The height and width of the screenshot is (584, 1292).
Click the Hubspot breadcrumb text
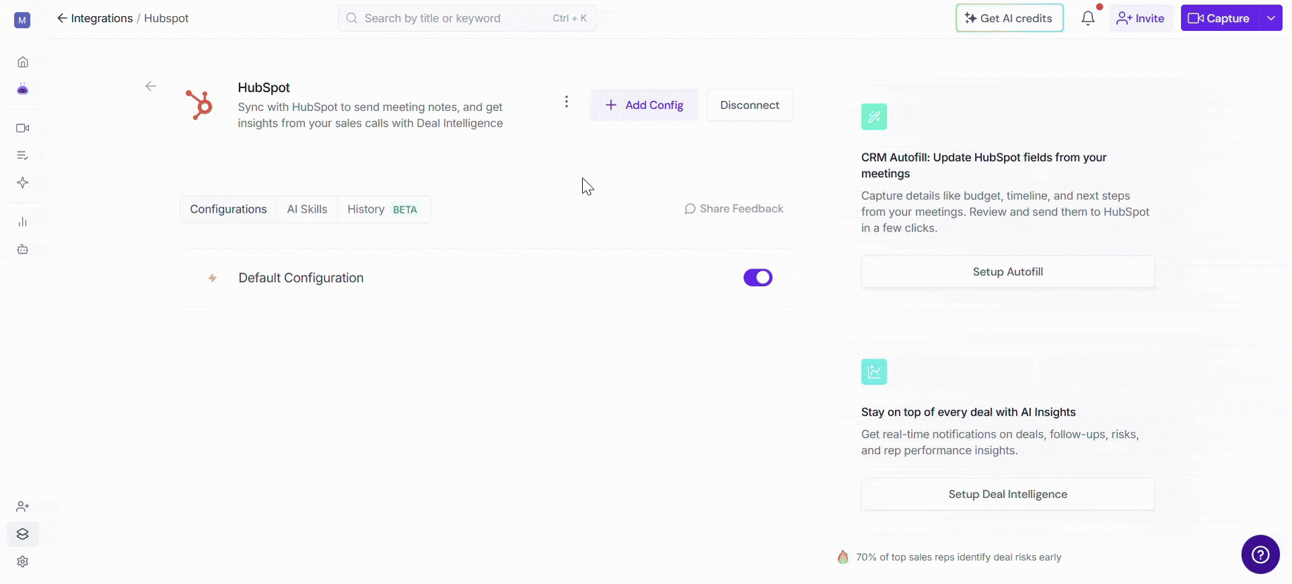[x=166, y=18]
